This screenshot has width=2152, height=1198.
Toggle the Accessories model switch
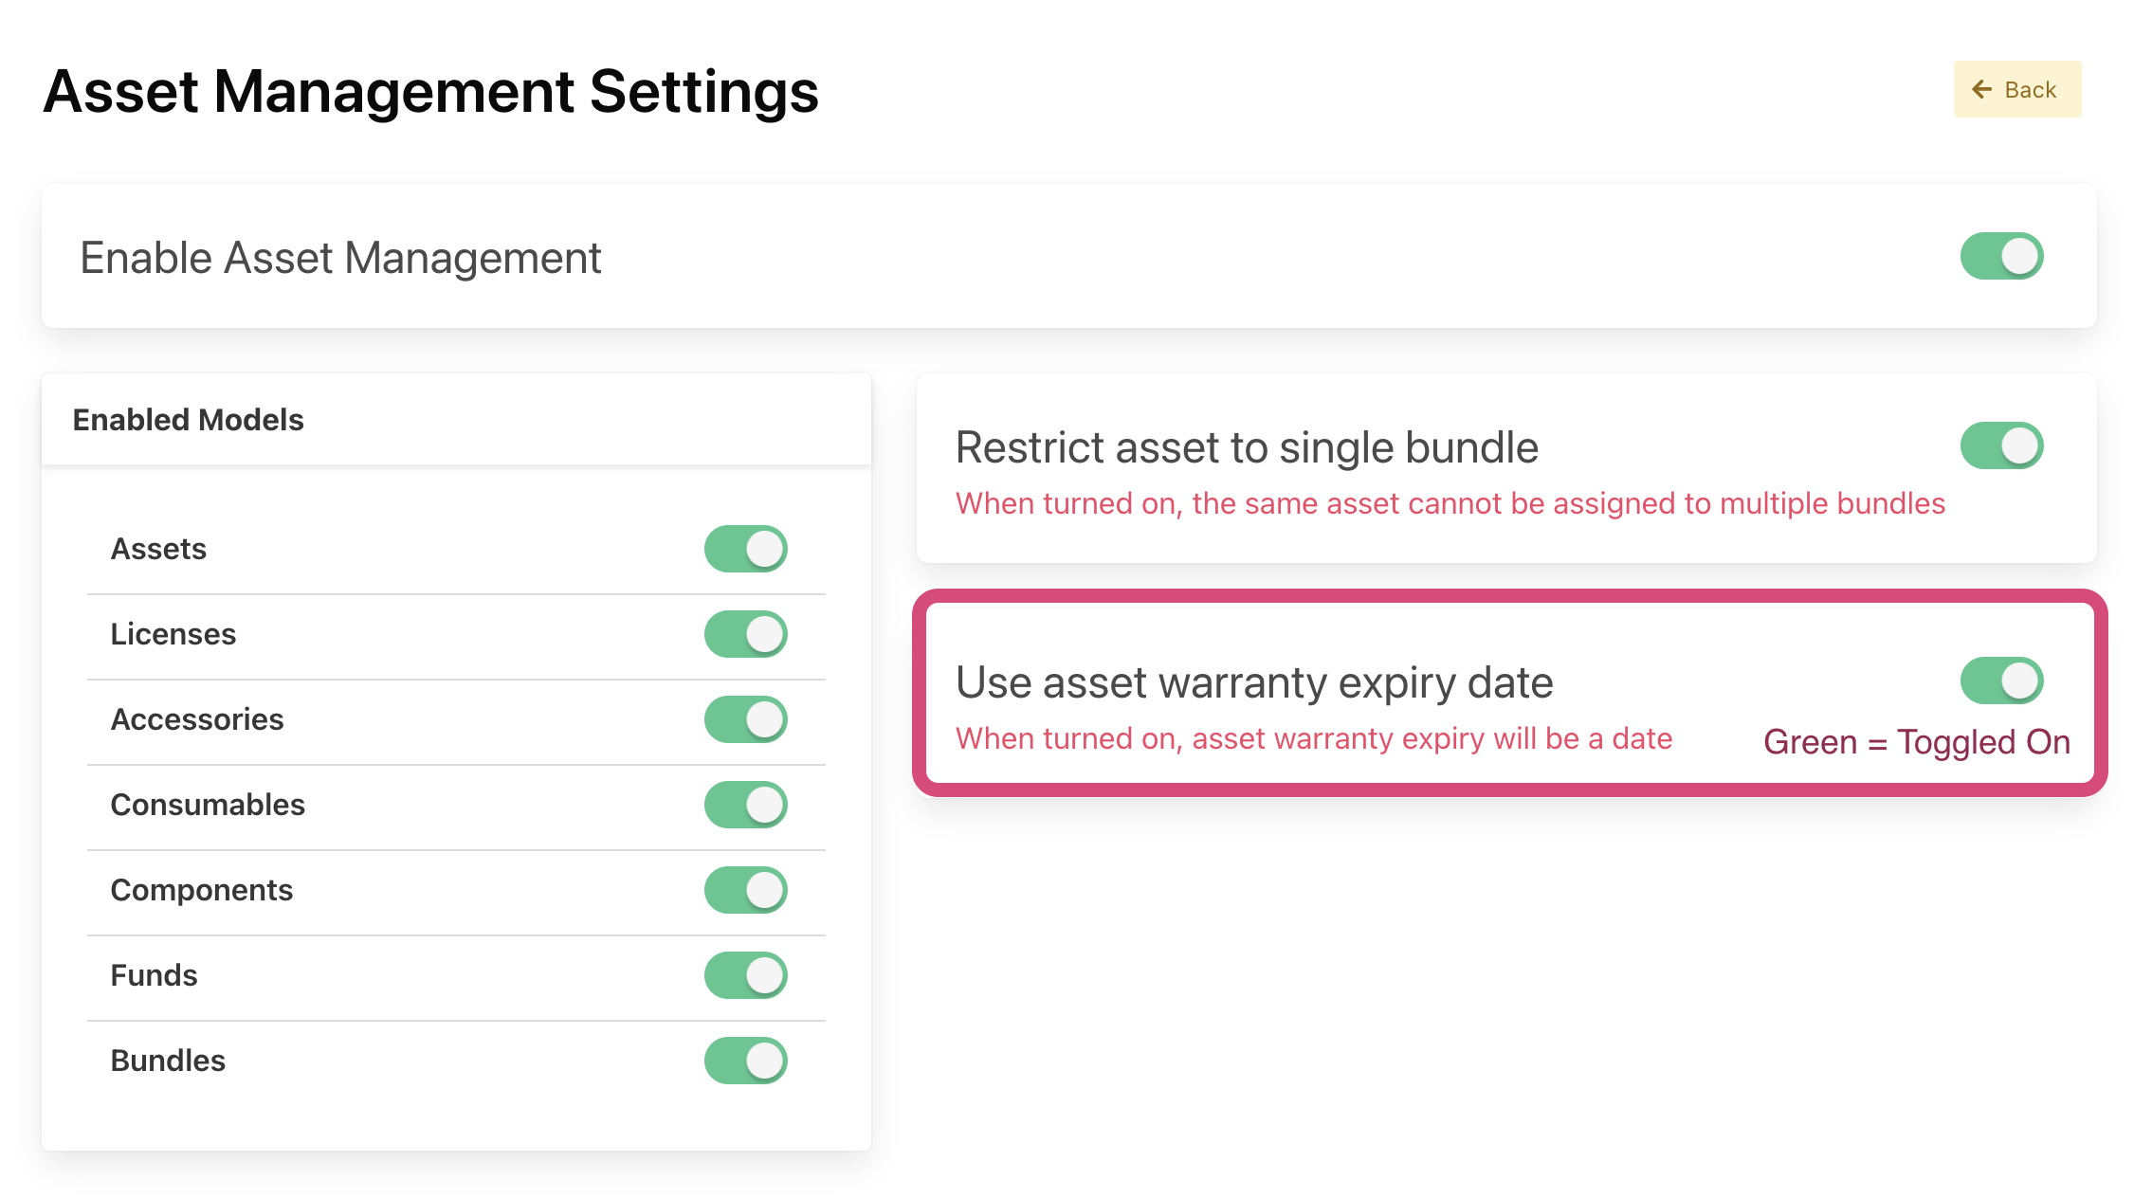[745, 719]
